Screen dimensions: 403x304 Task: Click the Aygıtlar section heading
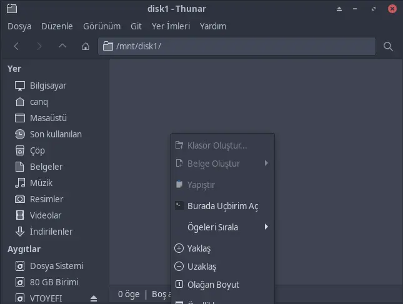pyautogui.click(x=24, y=249)
